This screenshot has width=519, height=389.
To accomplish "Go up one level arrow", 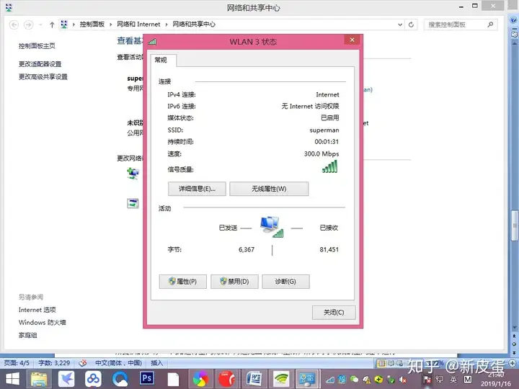I will [x=52, y=24].
